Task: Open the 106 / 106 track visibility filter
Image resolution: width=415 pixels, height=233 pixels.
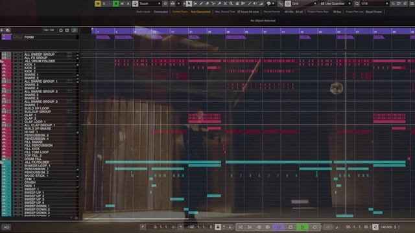Action: pyautogui.click(x=49, y=30)
